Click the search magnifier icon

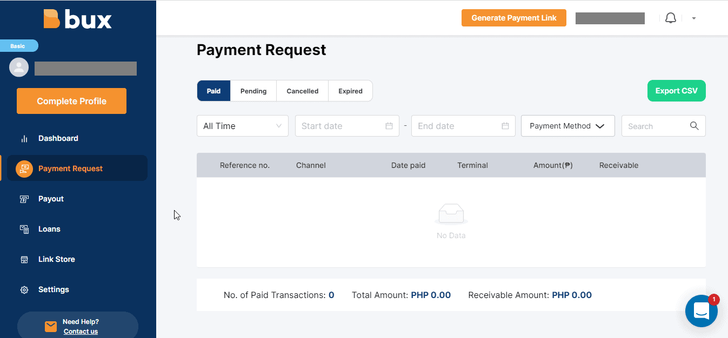694,125
